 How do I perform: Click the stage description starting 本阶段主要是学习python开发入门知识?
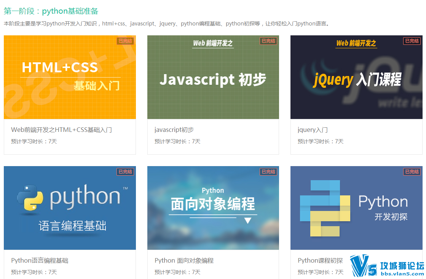click(167, 24)
